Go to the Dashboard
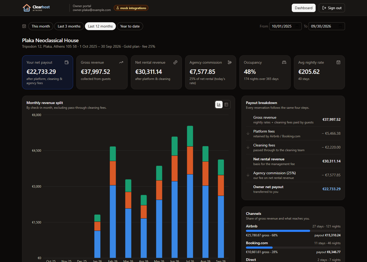 tap(304, 8)
